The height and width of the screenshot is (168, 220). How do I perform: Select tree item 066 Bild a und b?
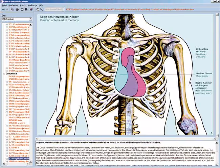pos(17,123)
